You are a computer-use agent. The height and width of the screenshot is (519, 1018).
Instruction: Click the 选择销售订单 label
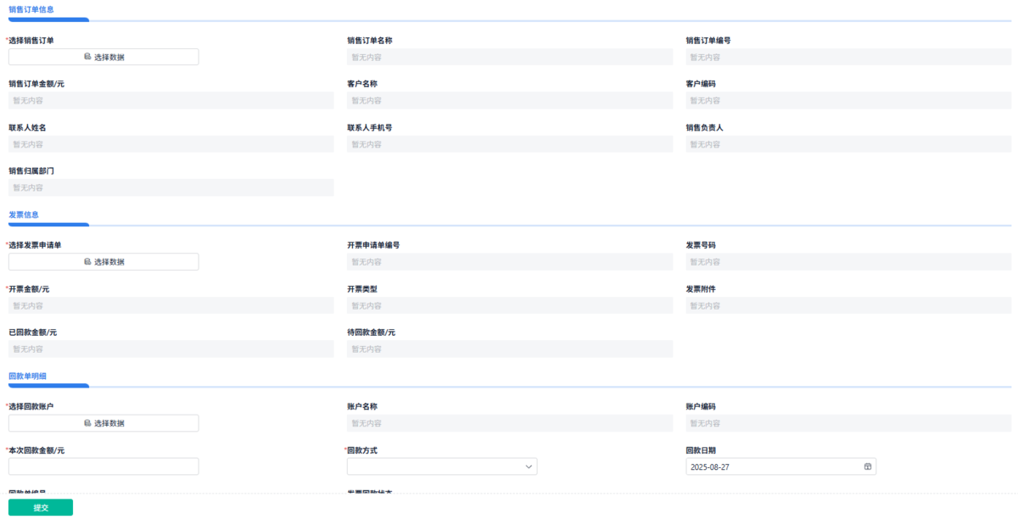pyautogui.click(x=31, y=41)
